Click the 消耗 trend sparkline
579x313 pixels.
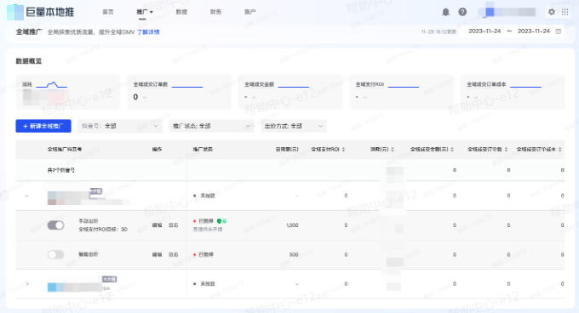52,85
